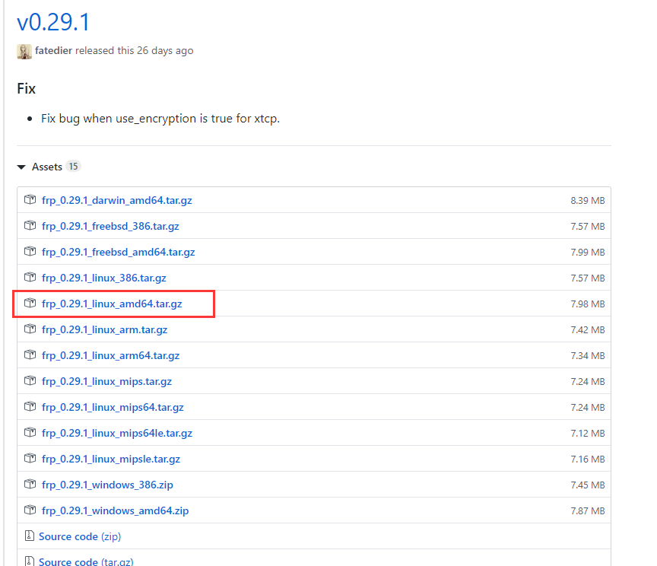Screen dimensions: 657x566
Task: Click package icon beside windows_386 asset
Action: (x=30, y=485)
